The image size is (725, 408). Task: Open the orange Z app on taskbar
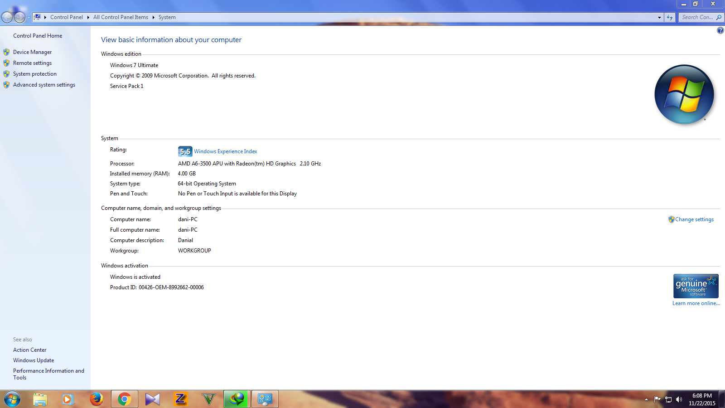[180, 399]
